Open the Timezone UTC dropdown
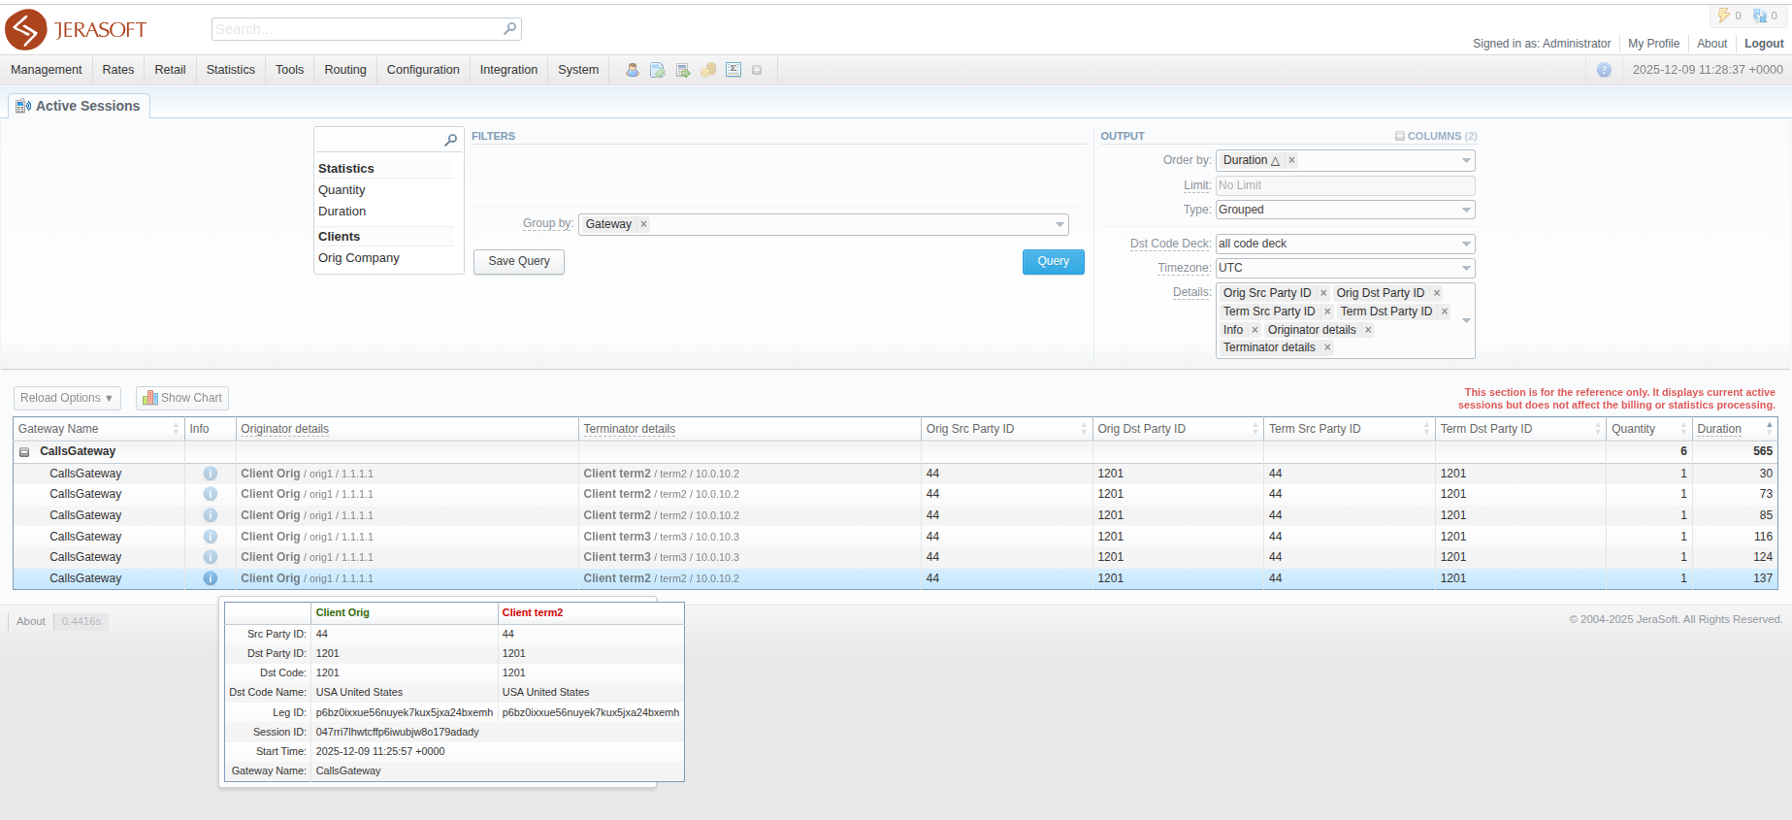 [x=1345, y=268]
